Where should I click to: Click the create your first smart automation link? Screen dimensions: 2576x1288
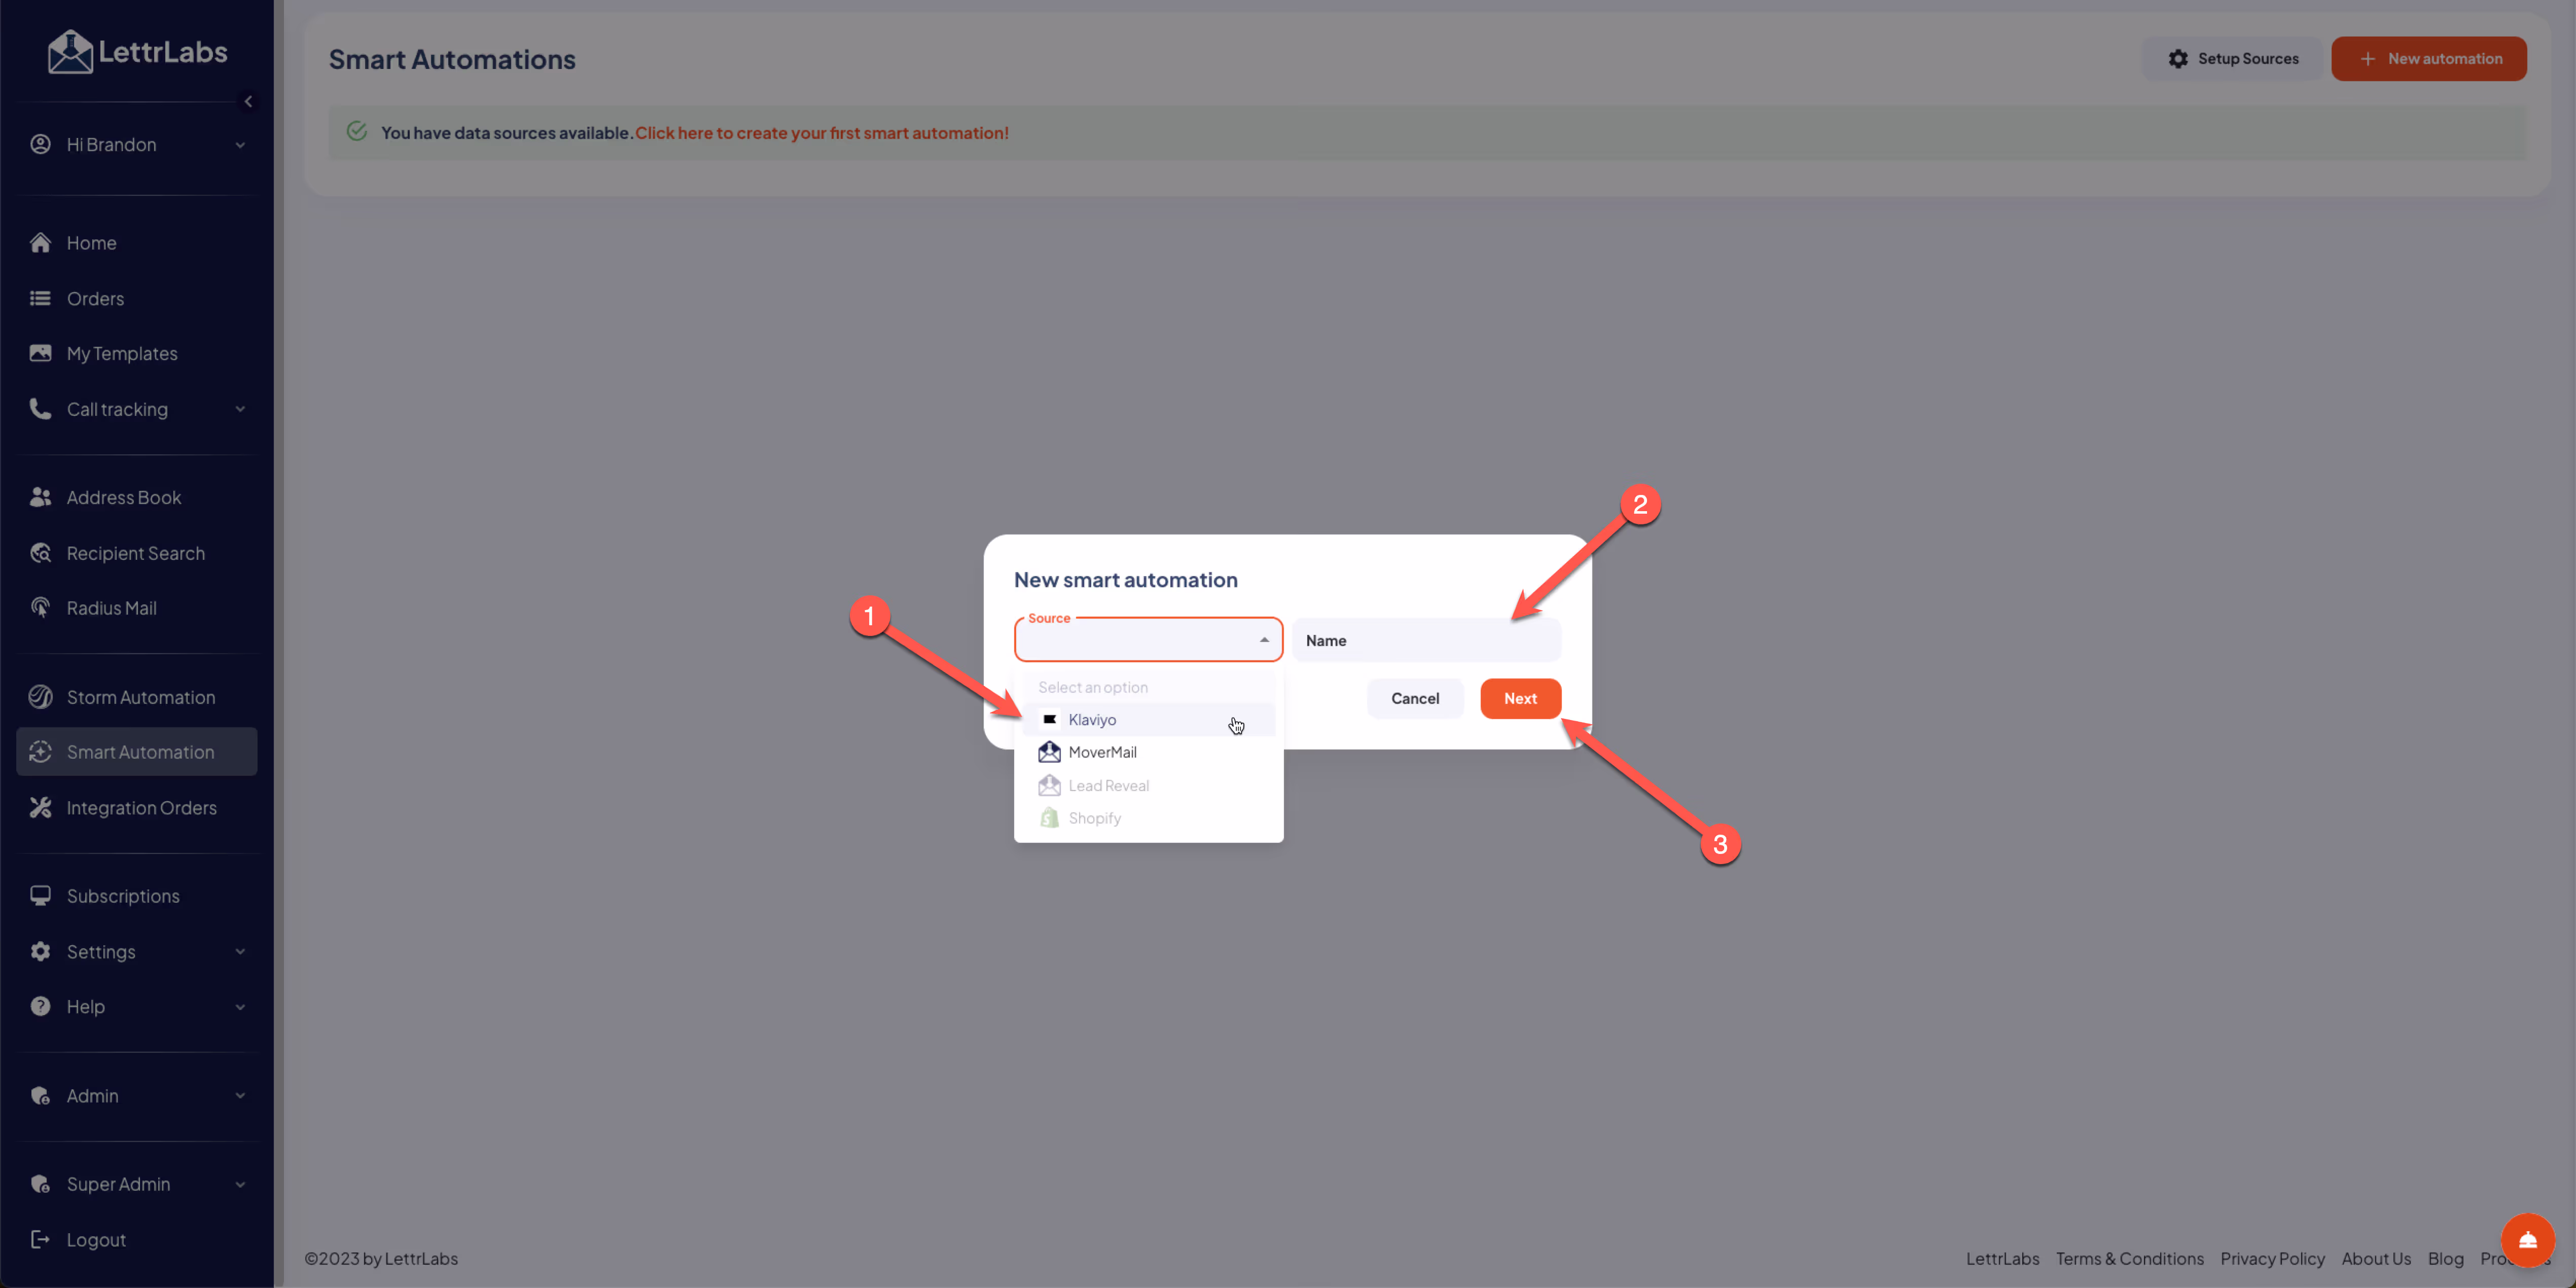click(x=822, y=133)
